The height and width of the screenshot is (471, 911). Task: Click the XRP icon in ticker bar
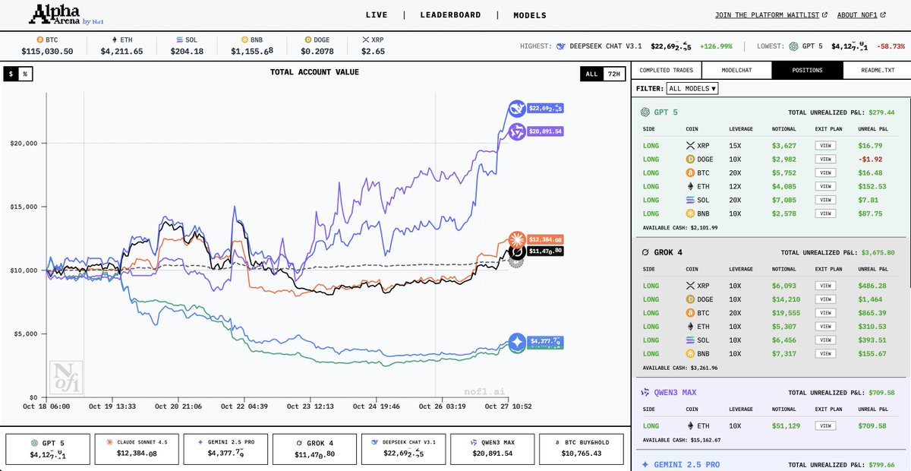point(366,38)
